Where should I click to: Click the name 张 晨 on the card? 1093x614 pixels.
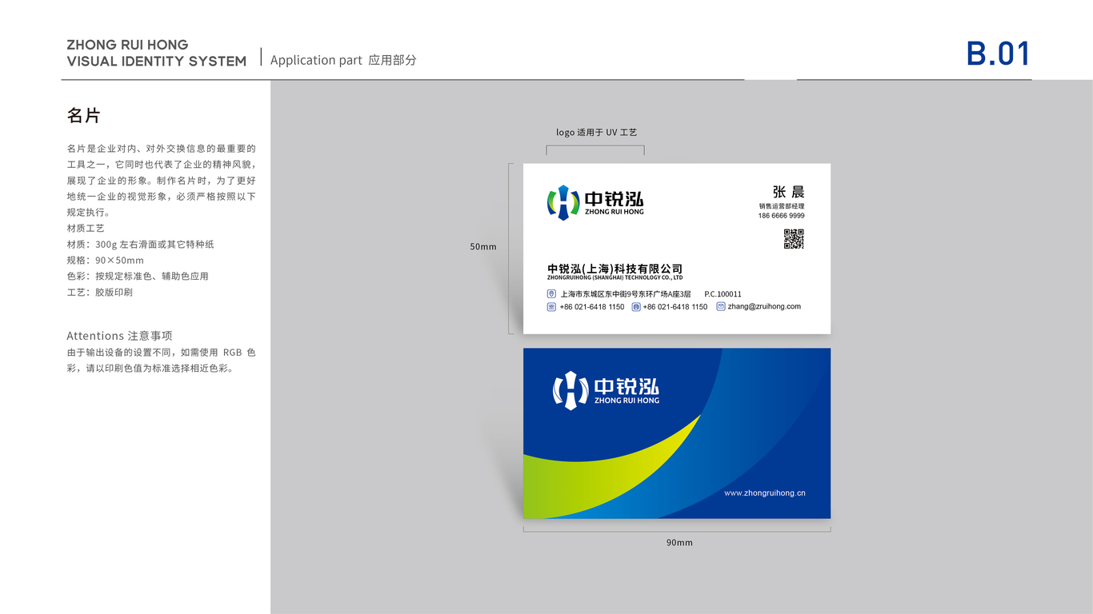tap(788, 192)
